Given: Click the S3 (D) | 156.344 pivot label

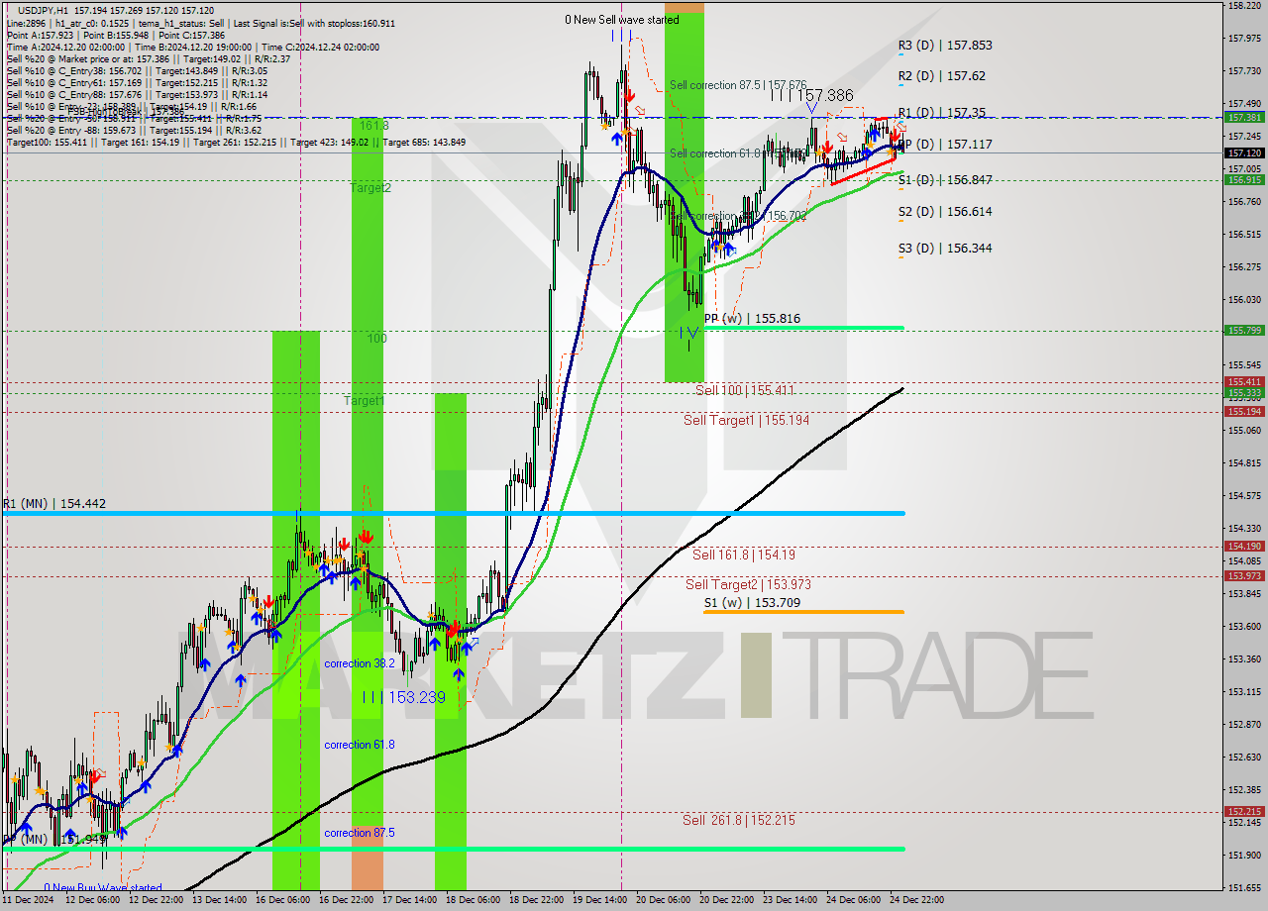Looking at the screenshot, I should click(945, 249).
